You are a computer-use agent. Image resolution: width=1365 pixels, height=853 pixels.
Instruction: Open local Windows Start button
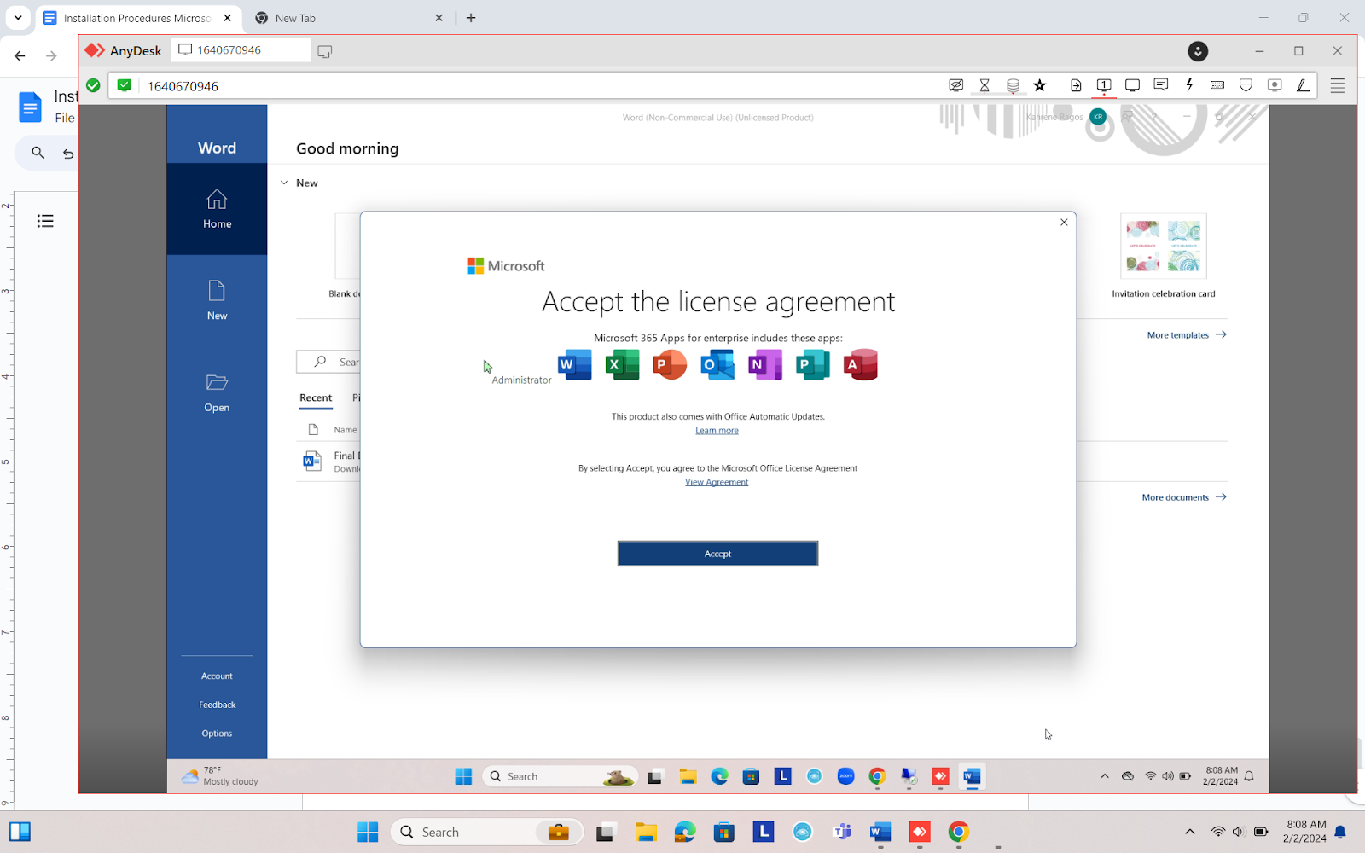(368, 832)
